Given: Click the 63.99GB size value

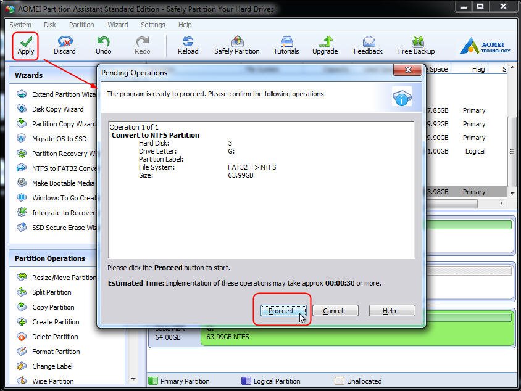Looking at the screenshot, I should 241,175.
